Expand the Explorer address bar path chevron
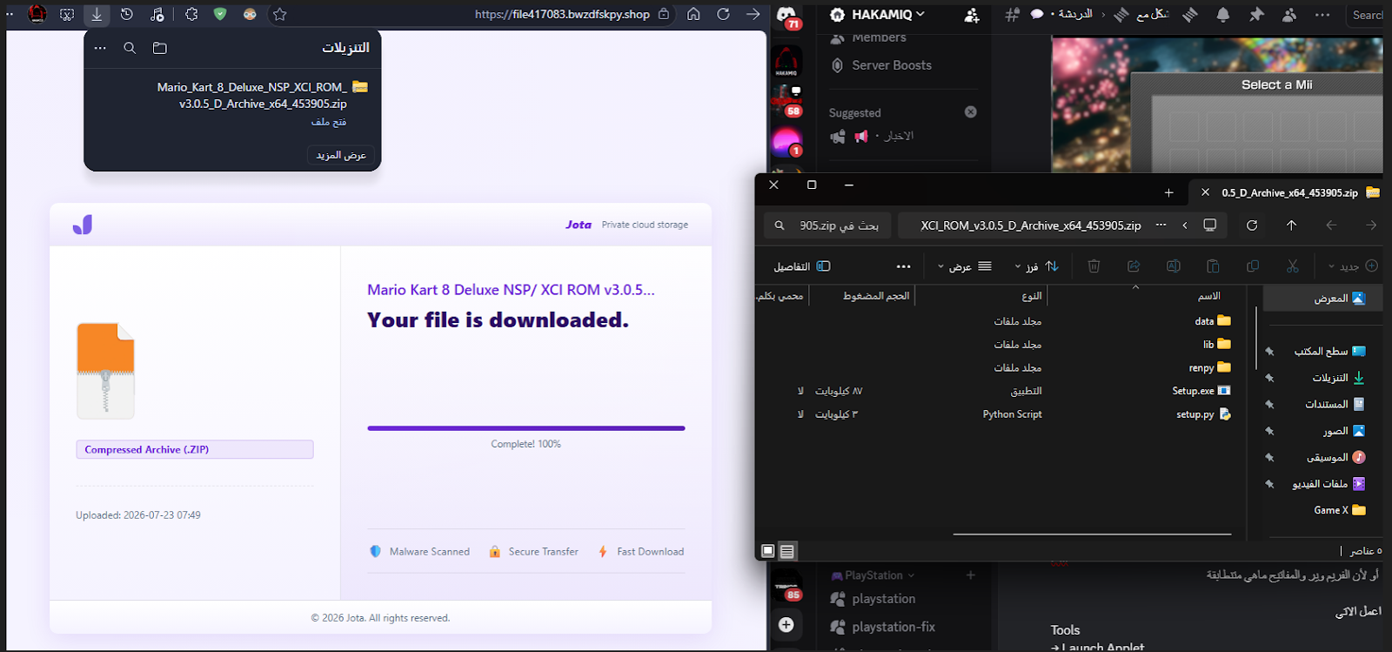Screen dimensions: 1392x652 (x=1185, y=225)
